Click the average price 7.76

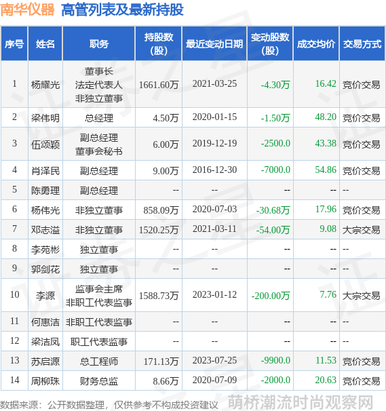[328, 294]
